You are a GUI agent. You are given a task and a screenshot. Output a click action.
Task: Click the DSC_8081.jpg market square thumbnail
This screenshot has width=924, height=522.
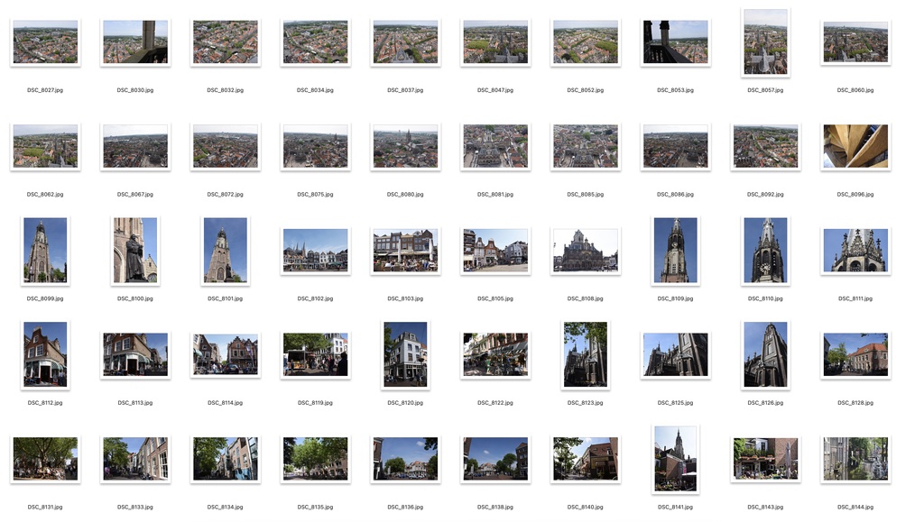click(x=495, y=146)
